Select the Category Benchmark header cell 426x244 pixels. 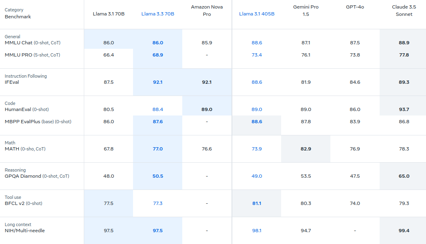point(18,13)
